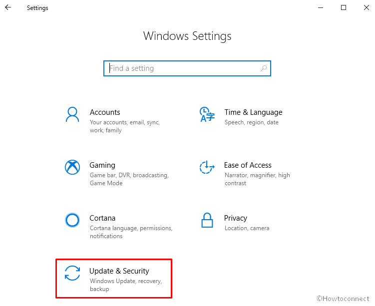Viewport: 375px width, 306px height.
Task: Click the Update & Security arrows icon
Action: [x=72, y=273]
